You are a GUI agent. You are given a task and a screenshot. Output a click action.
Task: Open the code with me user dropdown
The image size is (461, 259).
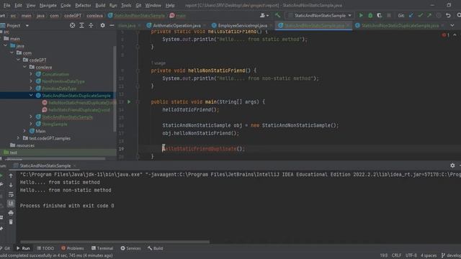pos(264,15)
